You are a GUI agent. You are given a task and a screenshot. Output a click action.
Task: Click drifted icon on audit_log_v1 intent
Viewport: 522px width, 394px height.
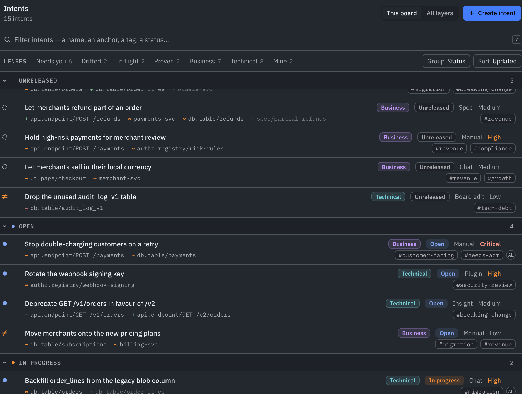(x=5, y=196)
